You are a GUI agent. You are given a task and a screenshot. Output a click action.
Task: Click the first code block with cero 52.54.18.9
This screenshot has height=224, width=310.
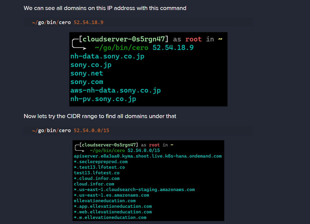[138, 22]
